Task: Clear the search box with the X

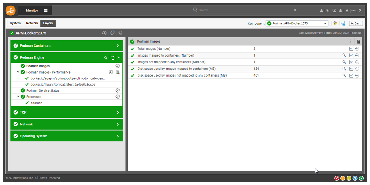Action: (295, 10)
